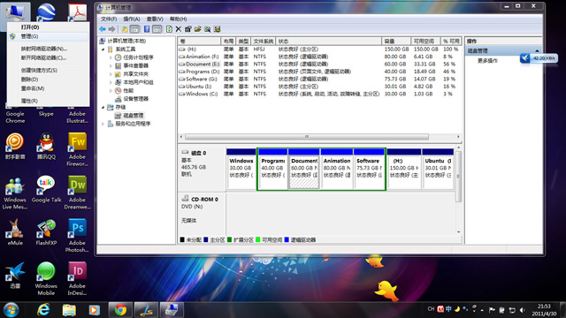Choose 删除(D) in the context menu
The image size is (566, 318).
click(x=49, y=79)
